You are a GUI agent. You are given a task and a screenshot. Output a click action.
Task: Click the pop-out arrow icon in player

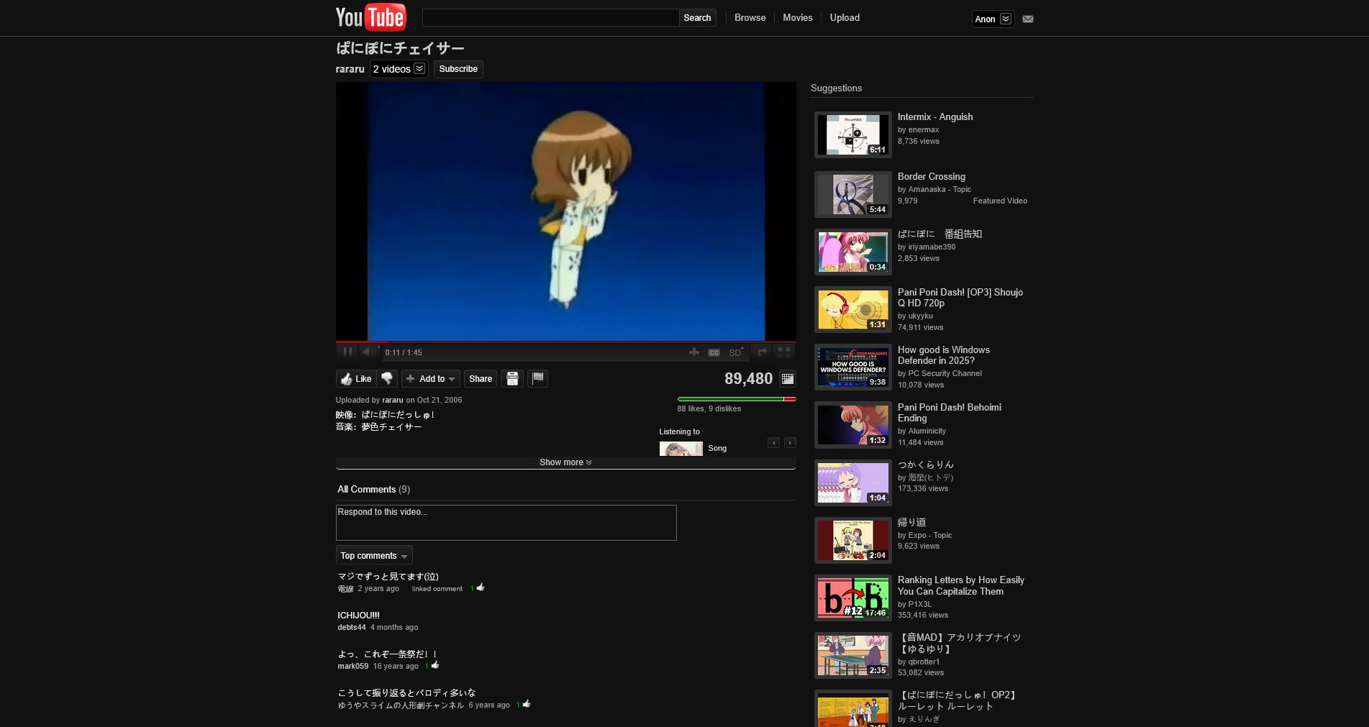[761, 352]
